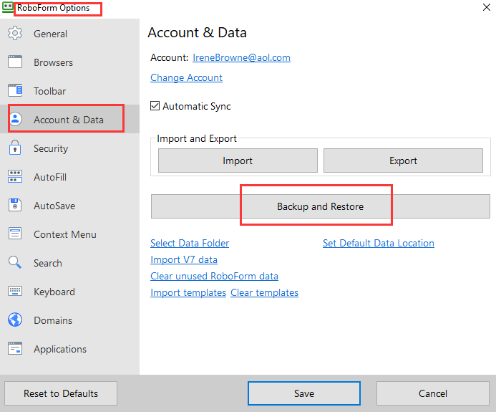Open the Keyboard icon in sidebar
This screenshot has height=412, width=496.
pyautogui.click(x=15, y=292)
